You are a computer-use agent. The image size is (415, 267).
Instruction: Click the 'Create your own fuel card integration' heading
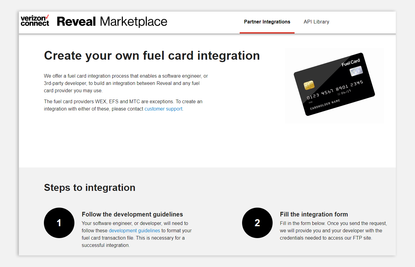point(152,55)
